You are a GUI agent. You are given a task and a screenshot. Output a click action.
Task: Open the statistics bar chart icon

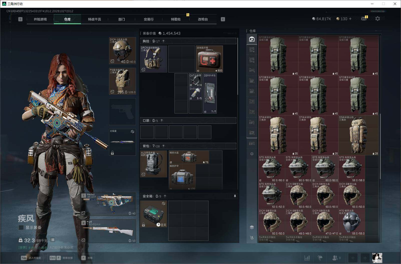tap(307, 258)
